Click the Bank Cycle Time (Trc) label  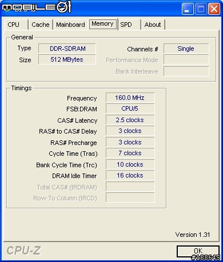tap(66, 165)
